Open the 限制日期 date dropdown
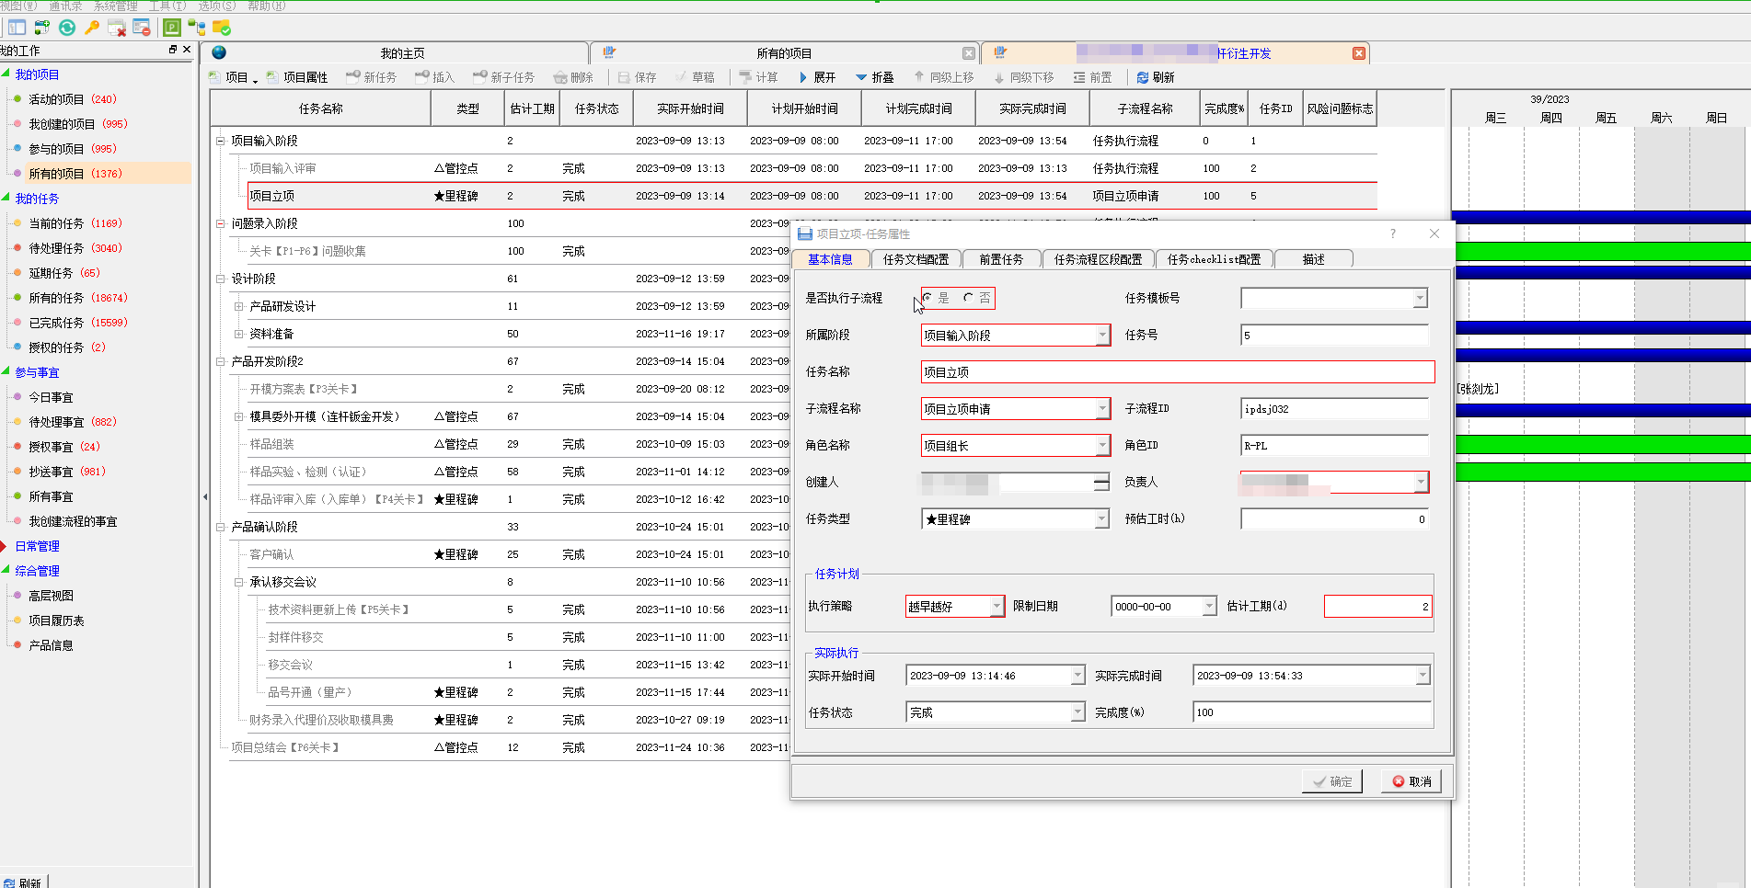This screenshot has width=1751, height=888. tap(1209, 606)
